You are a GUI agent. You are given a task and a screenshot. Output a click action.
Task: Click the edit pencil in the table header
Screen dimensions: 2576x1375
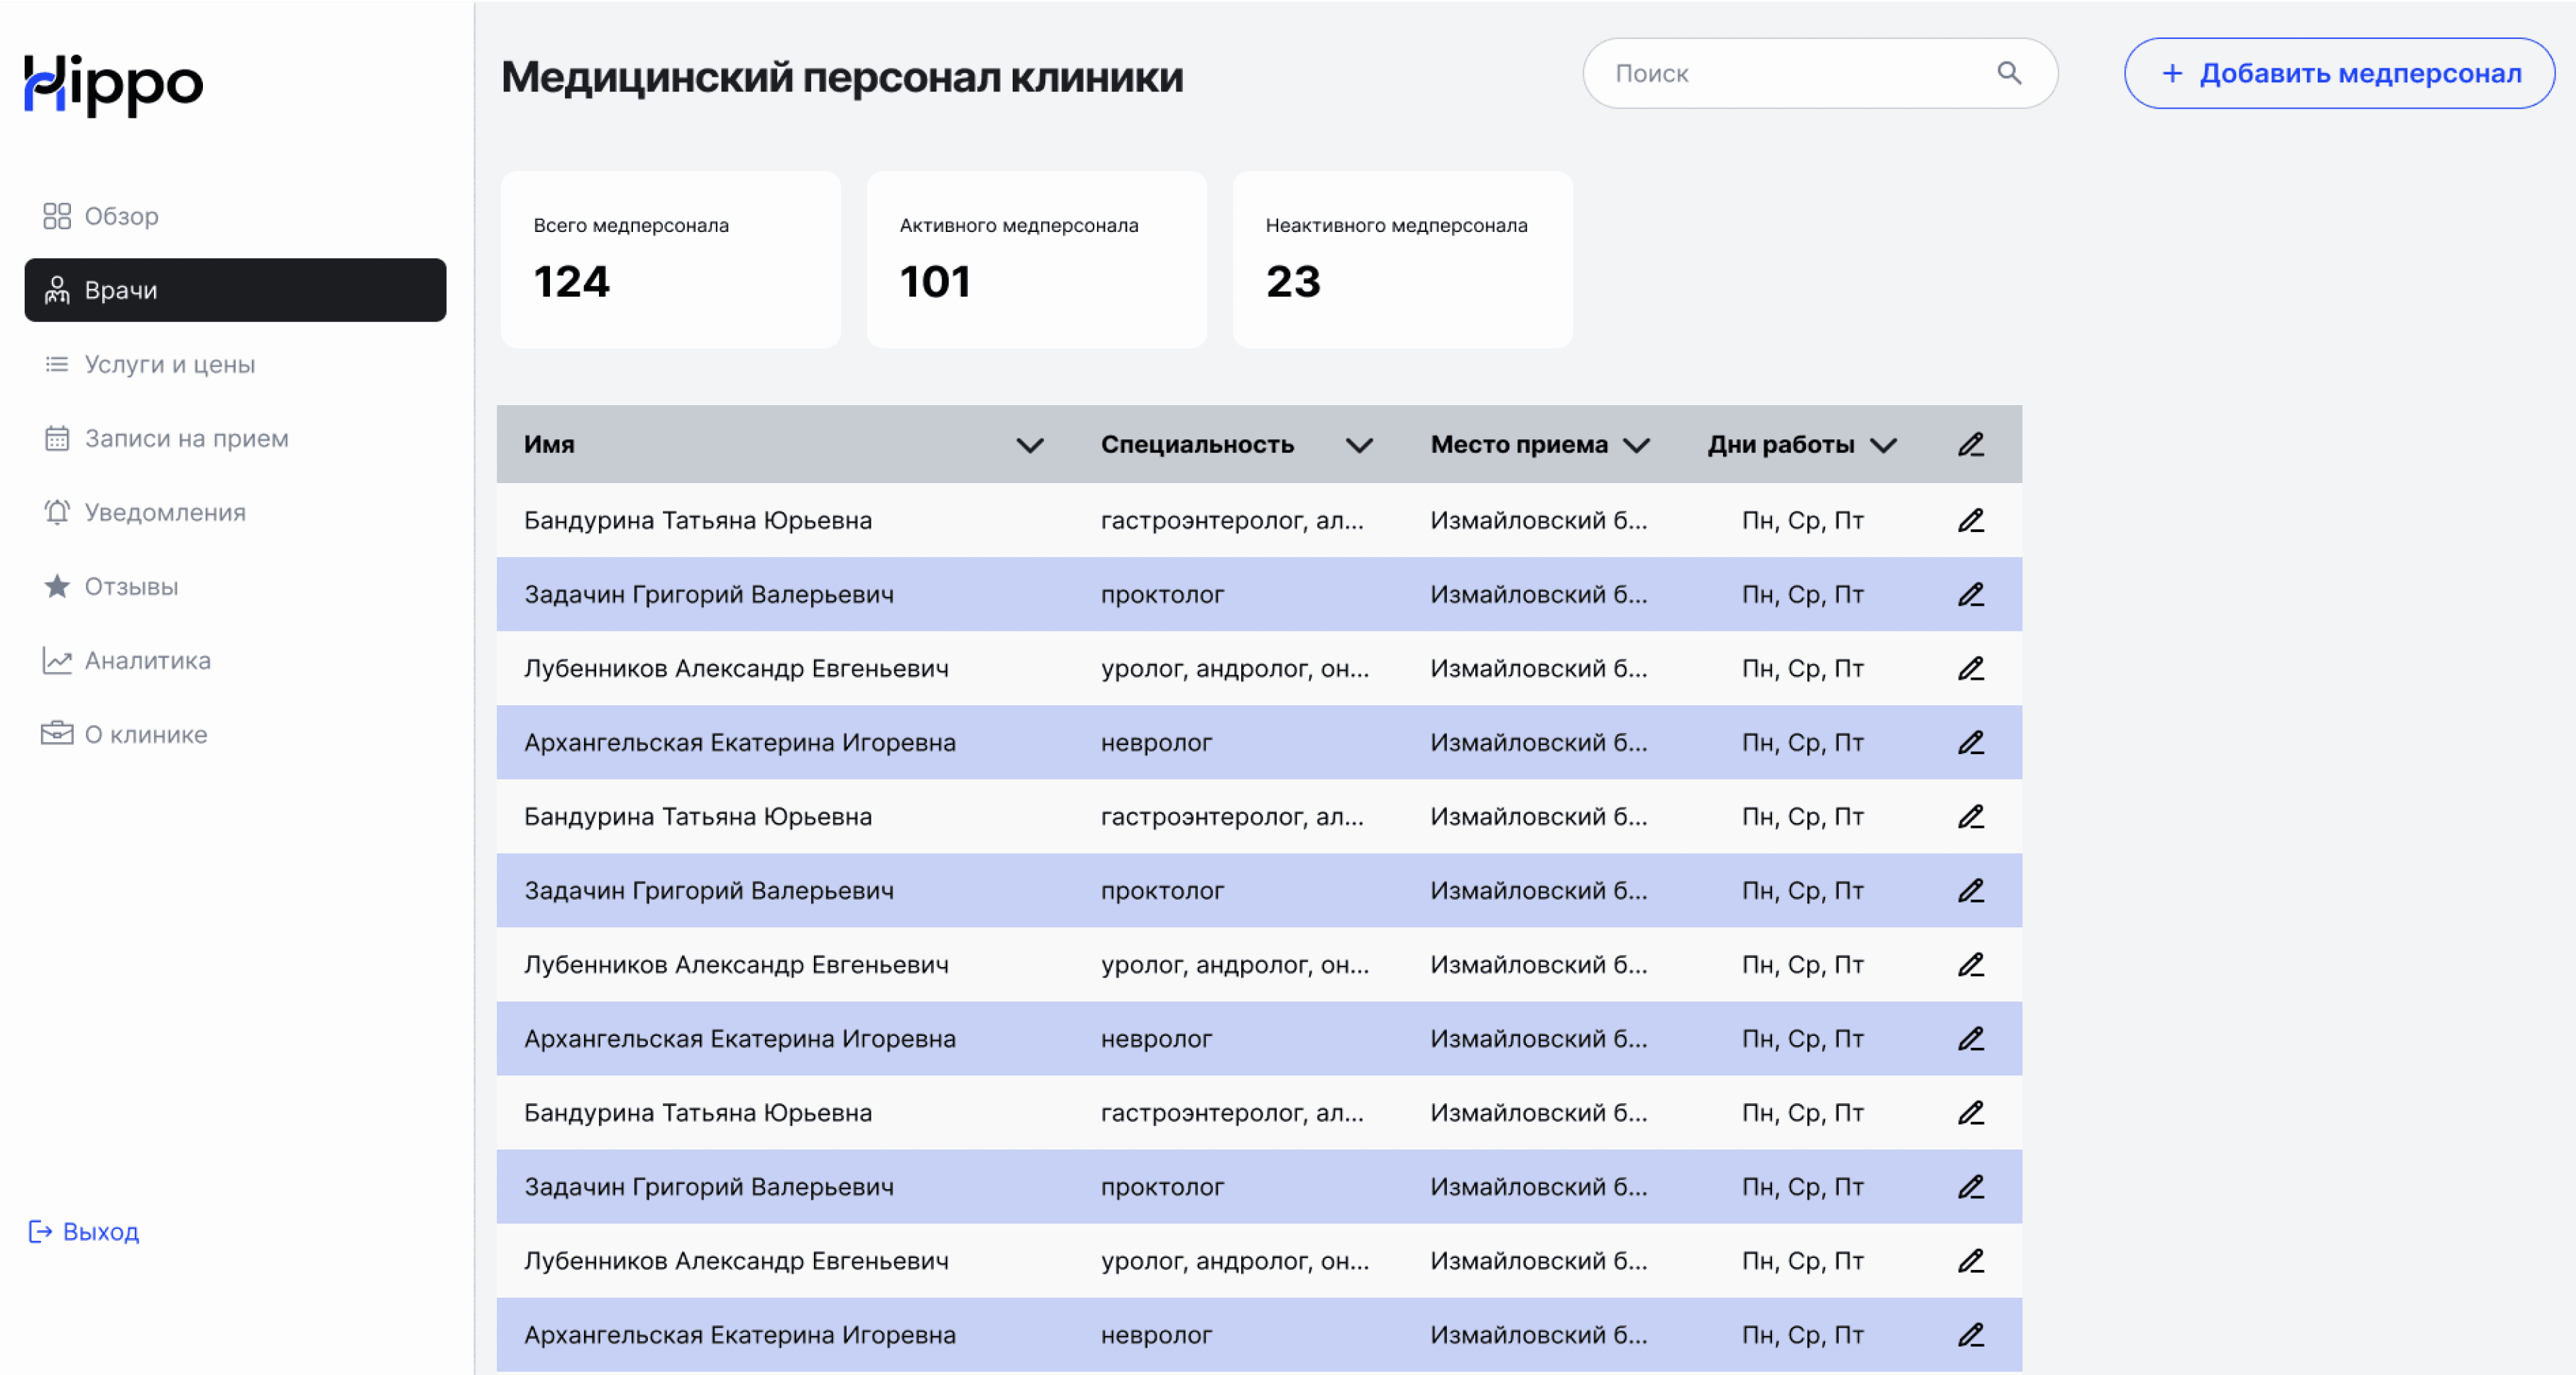click(x=1970, y=444)
